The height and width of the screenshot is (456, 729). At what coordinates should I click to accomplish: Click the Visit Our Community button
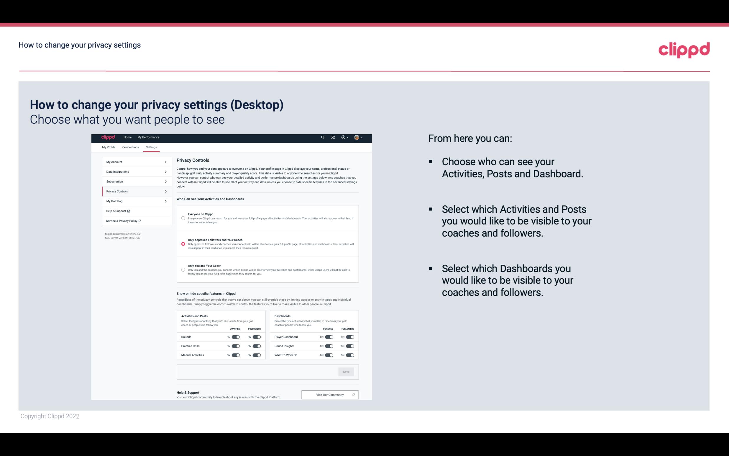point(330,395)
